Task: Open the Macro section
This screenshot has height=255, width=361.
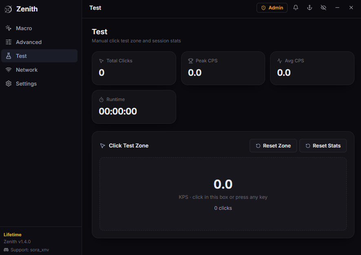Action: pyautogui.click(x=40, y=28)
